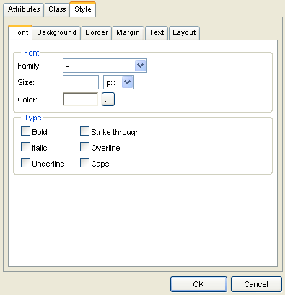
Task: Toggle the Caps checkbox
Action: [84, 163]
